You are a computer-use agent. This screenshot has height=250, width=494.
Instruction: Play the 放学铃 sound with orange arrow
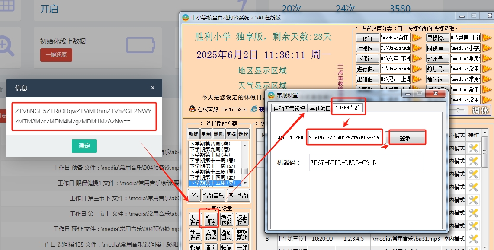(x=487, y=79)
